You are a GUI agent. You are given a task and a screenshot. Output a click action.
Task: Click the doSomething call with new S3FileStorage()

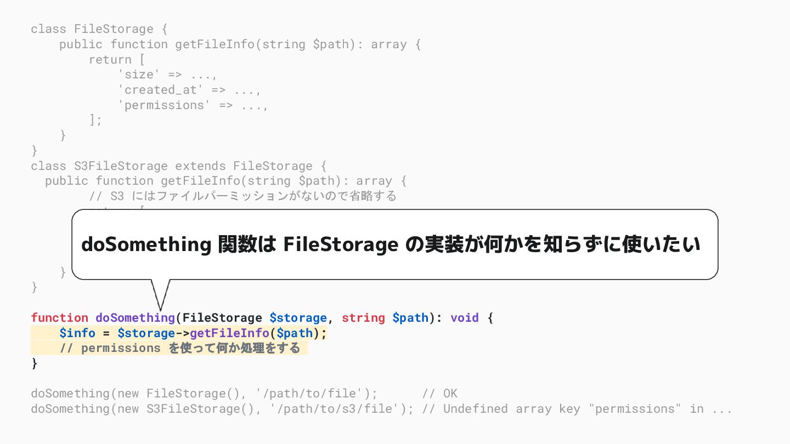click(222, 409)
